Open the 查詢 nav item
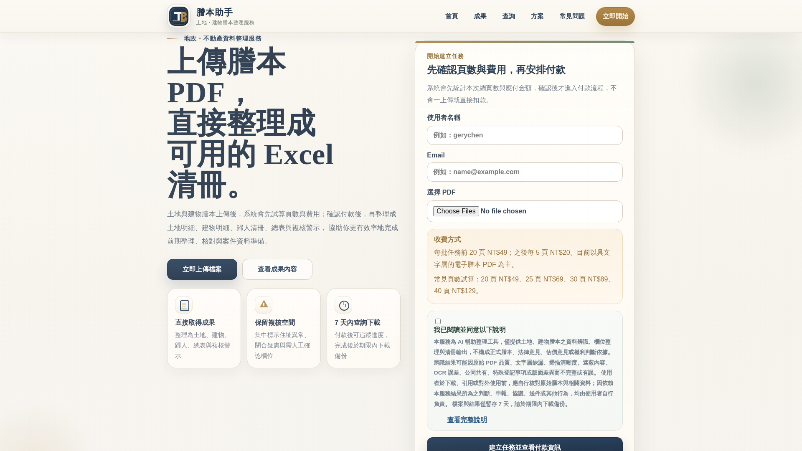 [508, 16]
